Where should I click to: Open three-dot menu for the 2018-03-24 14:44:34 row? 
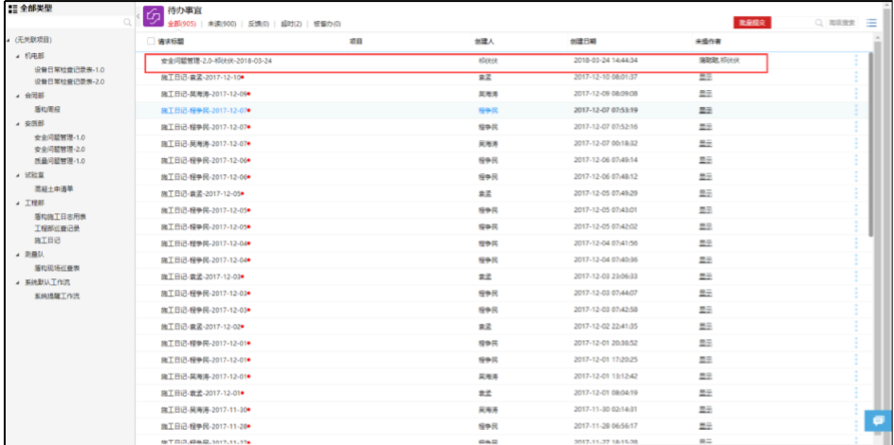point(856,61)
